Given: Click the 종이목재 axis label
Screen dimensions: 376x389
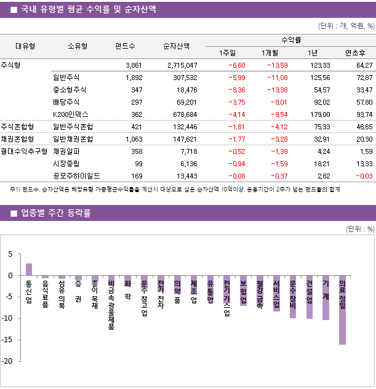Looking at the screenshot, I should [x=95, y=294].
